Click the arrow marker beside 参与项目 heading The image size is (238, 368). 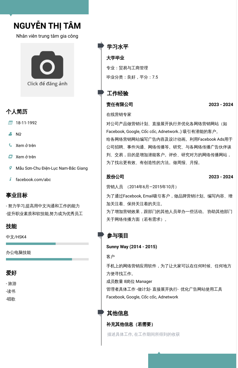[x=101, y=235]
